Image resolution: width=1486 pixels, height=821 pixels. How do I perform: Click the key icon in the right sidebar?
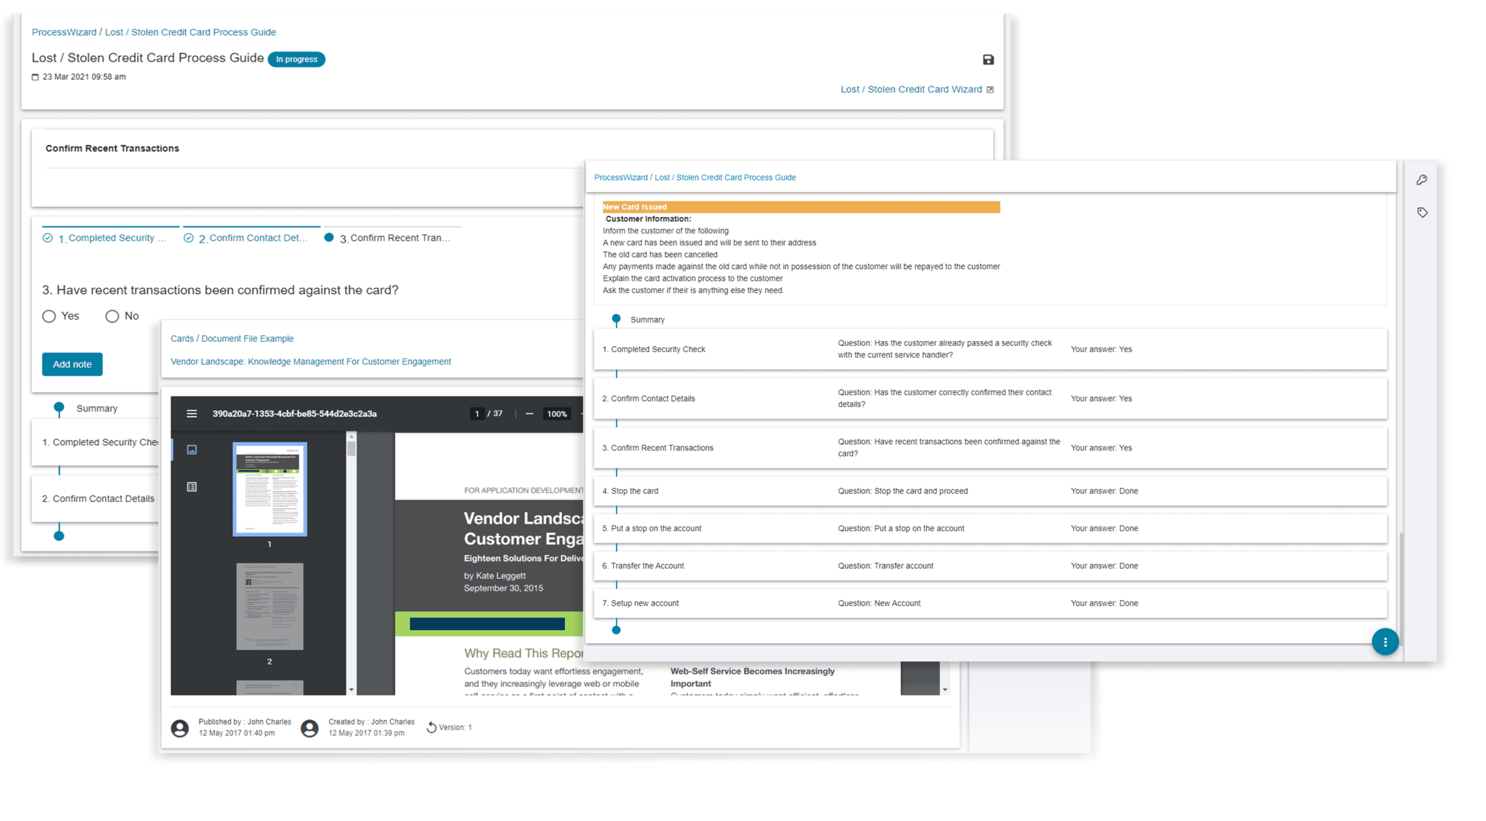tap(1422, 180)
